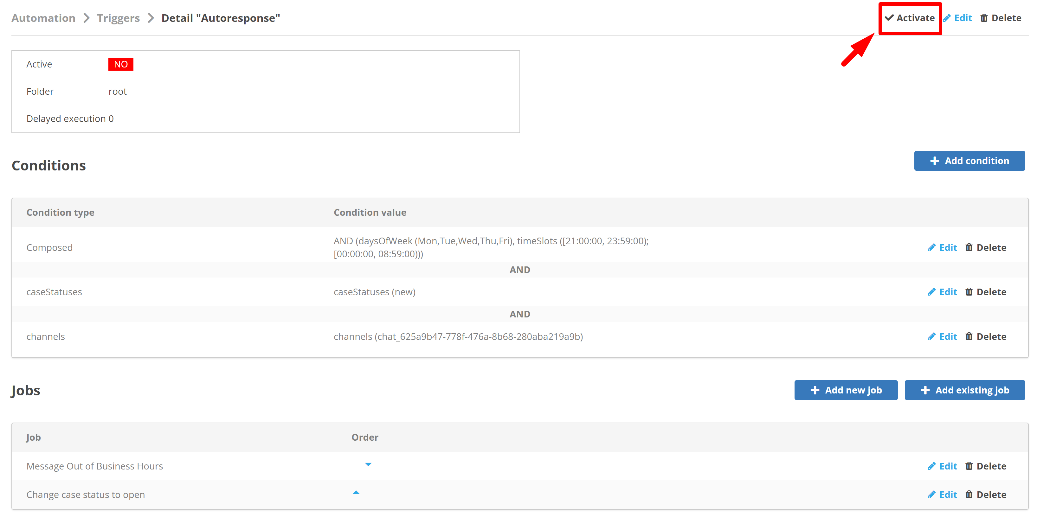Click the Add condition button

point(969,161)
